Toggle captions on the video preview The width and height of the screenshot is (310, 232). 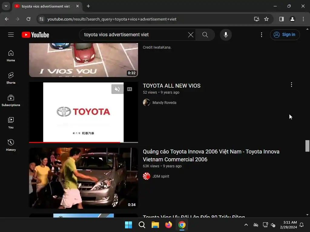point(130,89)
